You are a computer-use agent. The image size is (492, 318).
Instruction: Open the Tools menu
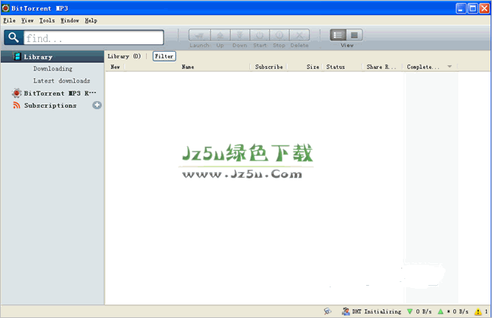coord(47,20)
